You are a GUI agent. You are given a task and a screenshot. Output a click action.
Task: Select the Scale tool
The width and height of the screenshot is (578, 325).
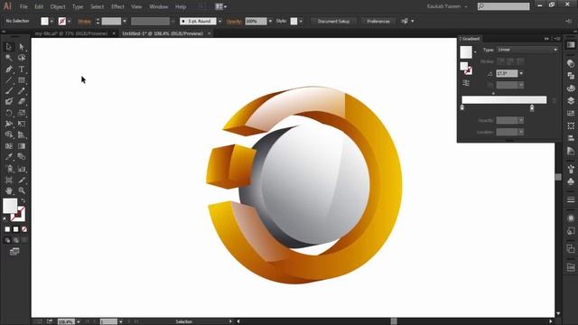(x=22, y=113)
